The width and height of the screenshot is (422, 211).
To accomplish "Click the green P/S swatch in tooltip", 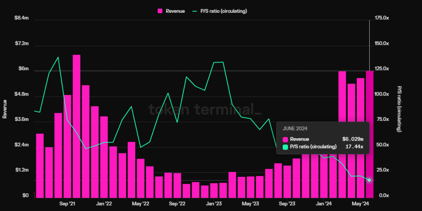I will (285, 147).
